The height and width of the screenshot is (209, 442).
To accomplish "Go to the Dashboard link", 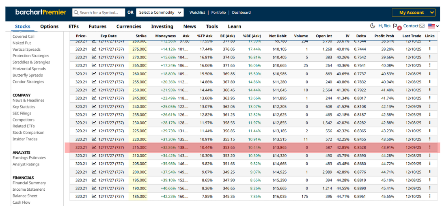I will pos(241,13).
